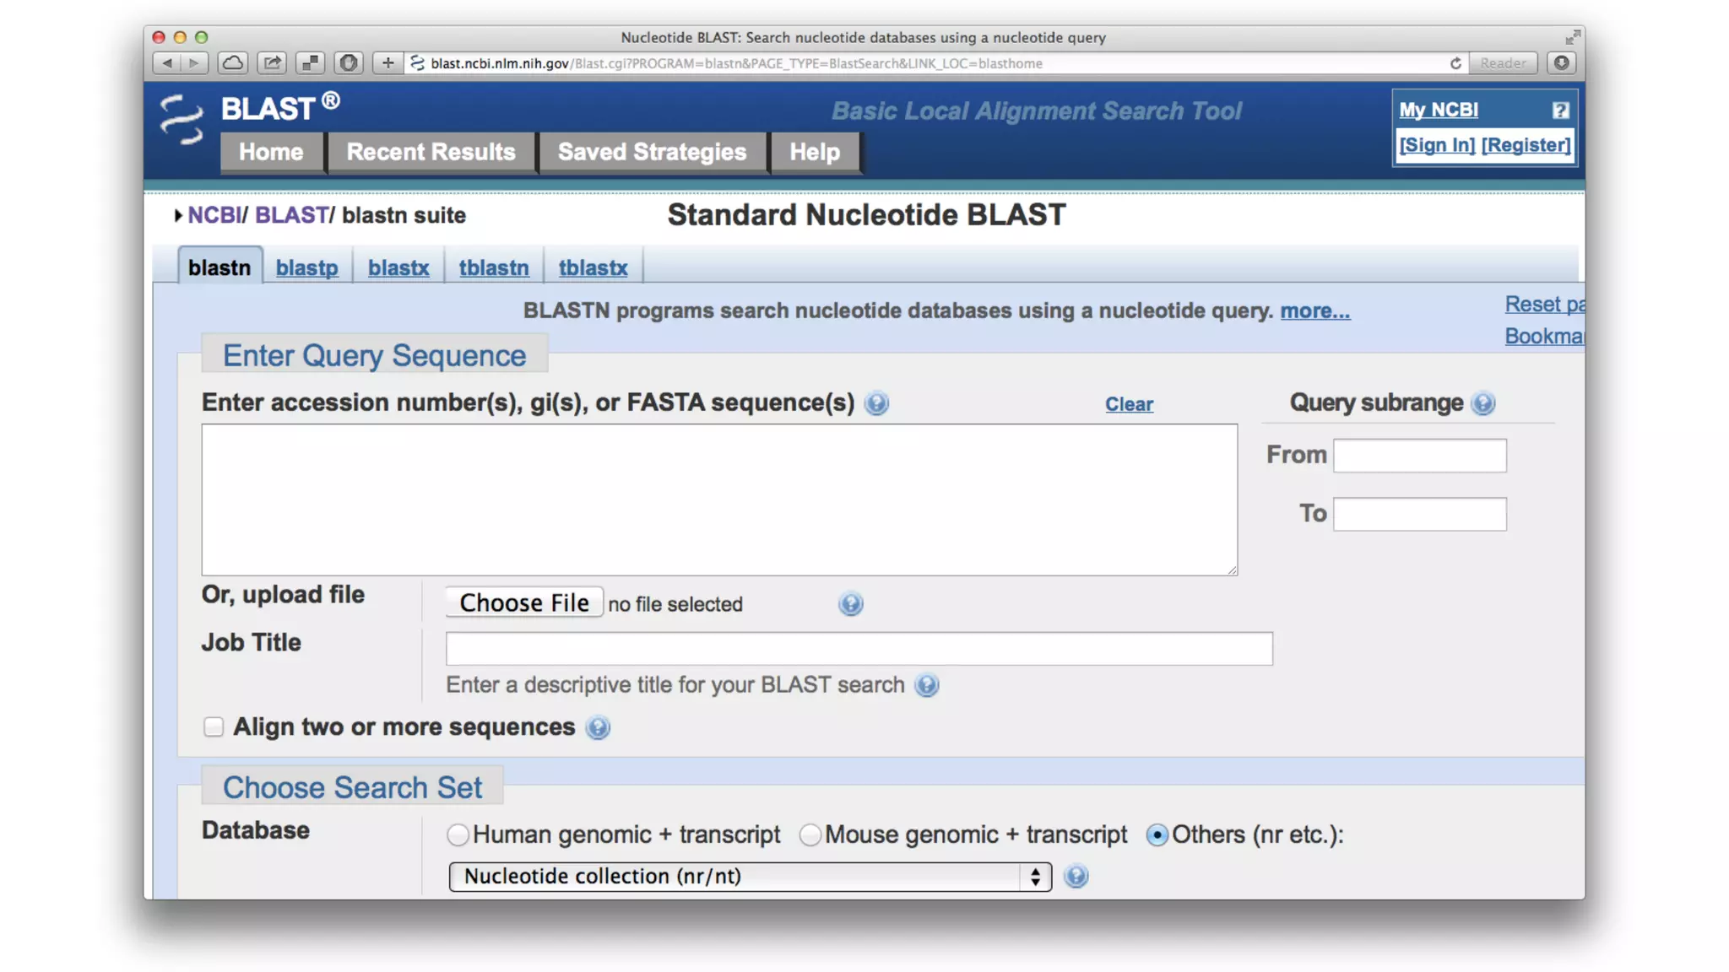Click the Clear link above sequence box
The height and width of the screenshot is (972, 1729).
point(1129,404)
